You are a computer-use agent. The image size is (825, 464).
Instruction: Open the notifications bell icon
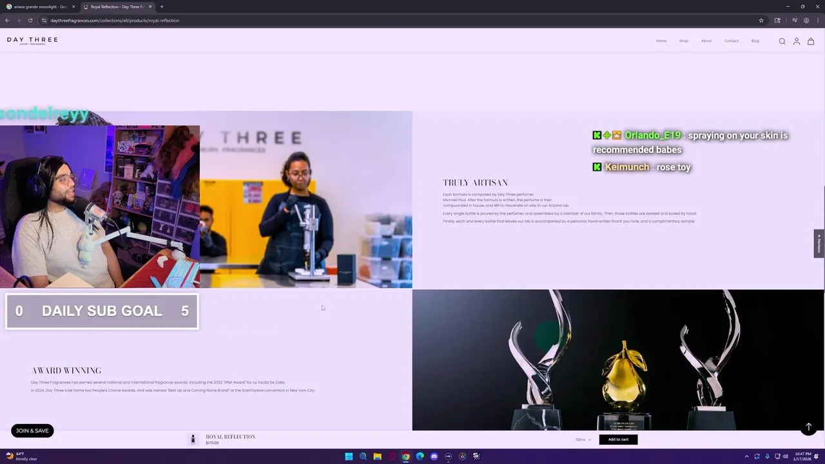pyautogui.click(x=816, y=456)
